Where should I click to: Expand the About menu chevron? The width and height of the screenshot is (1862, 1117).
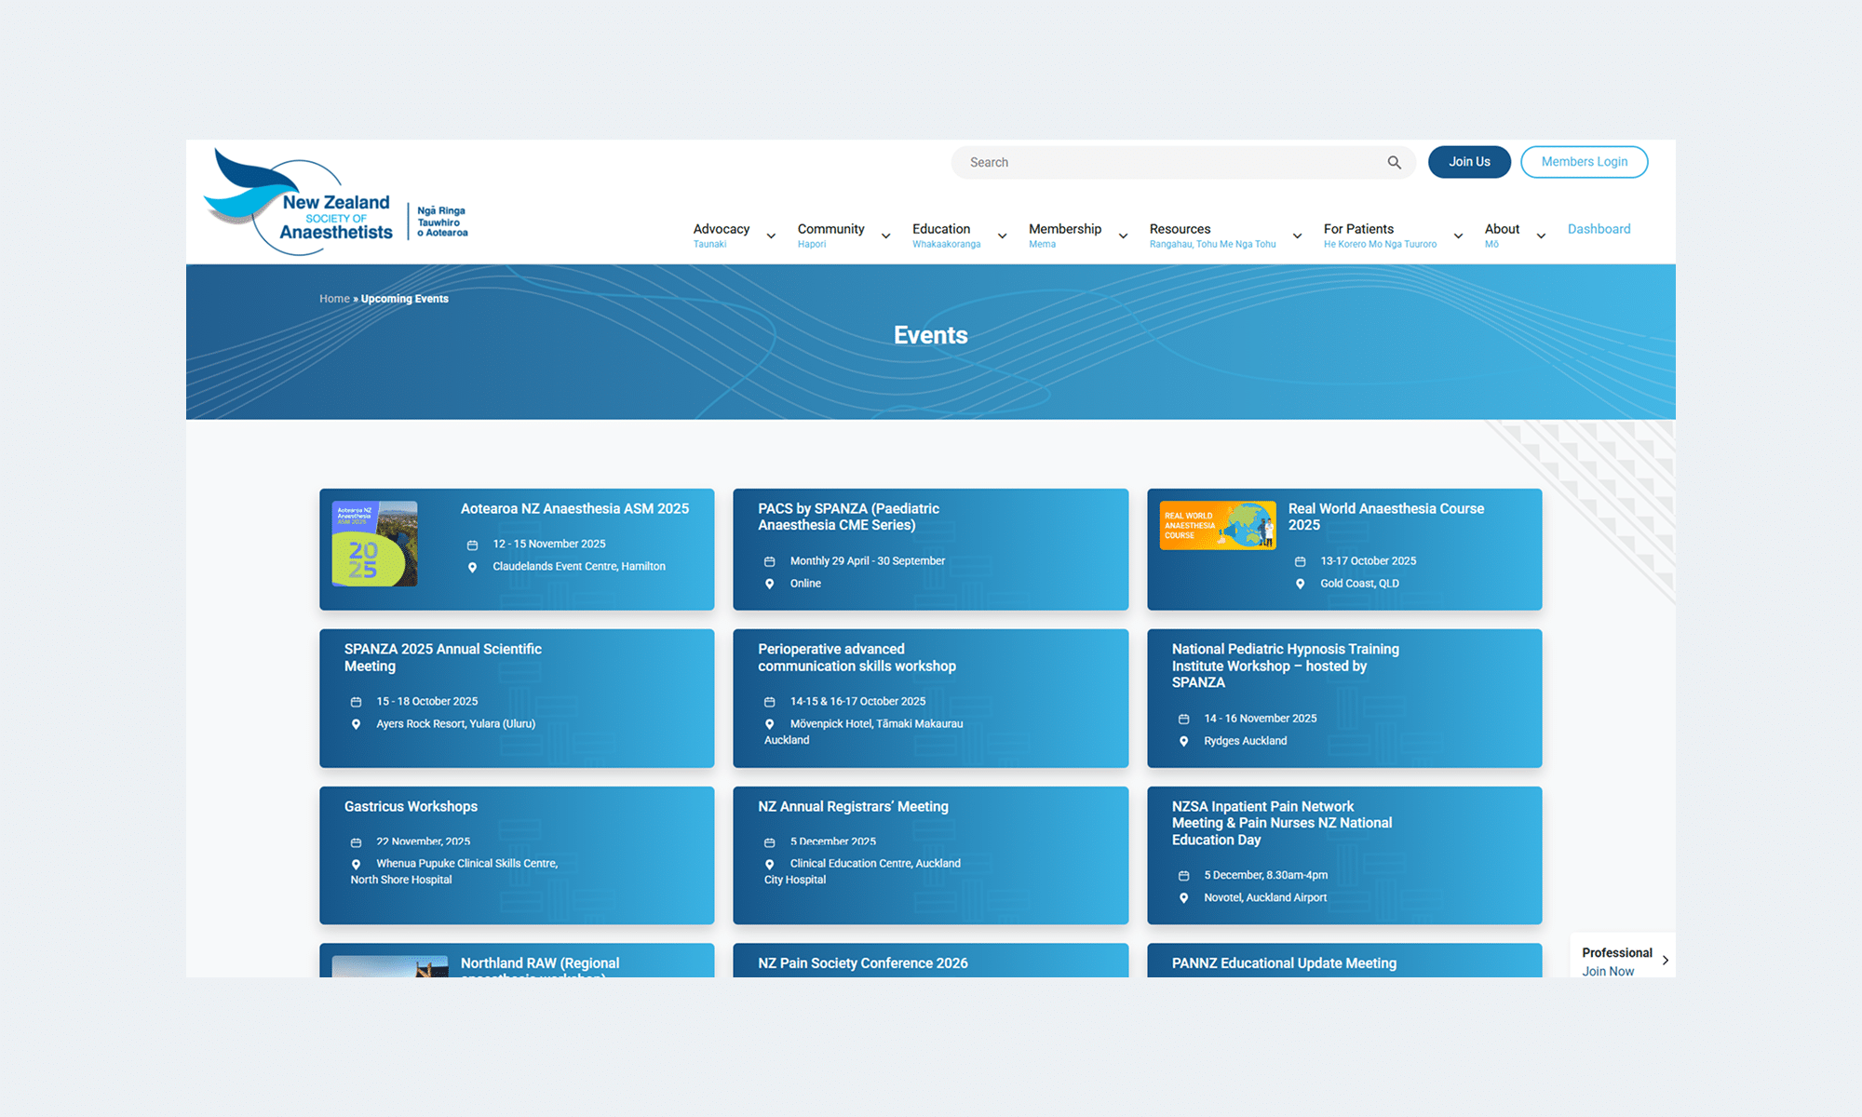coord(1541,236)
